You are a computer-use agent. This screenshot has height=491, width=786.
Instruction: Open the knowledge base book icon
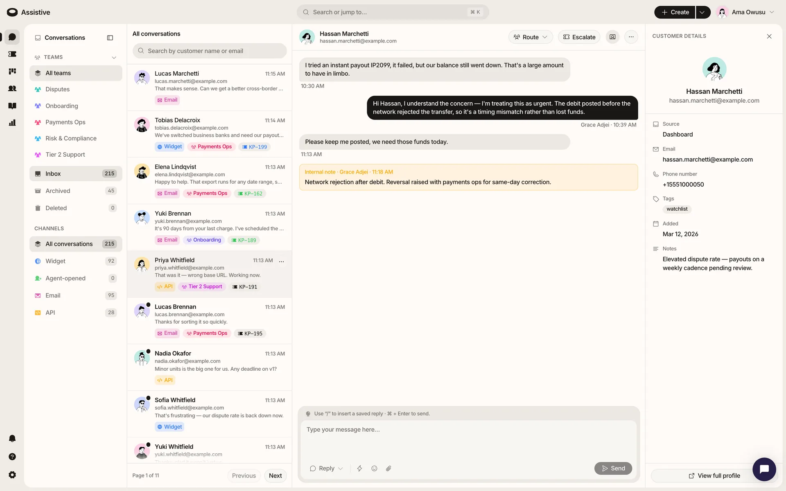[12, 106]
